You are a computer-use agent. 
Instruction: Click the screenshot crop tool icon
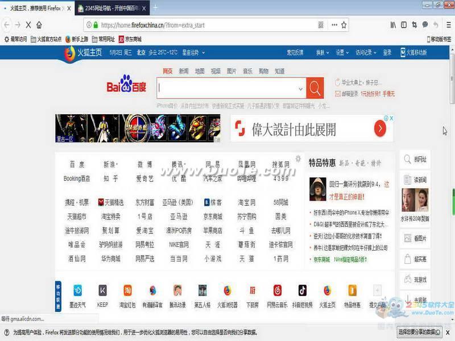(415, 25)
